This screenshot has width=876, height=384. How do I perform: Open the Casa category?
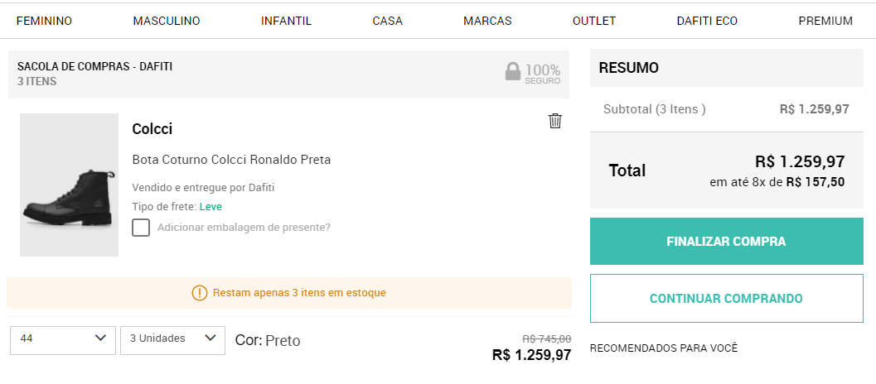point(387,21)
